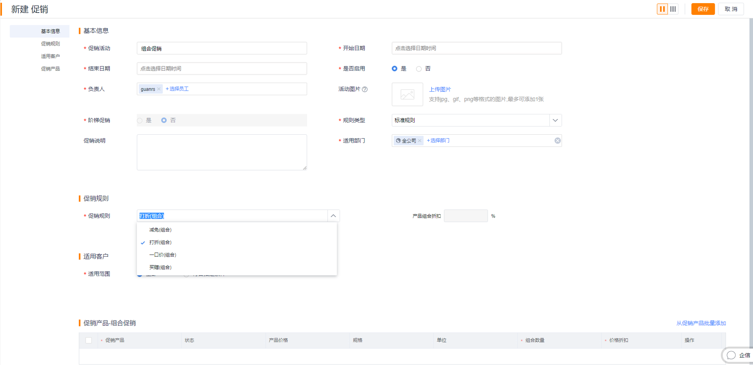The height and width of the screenshot is (365, 753).
Task: Click the activity image help icon
Action: tap(365, 89)
